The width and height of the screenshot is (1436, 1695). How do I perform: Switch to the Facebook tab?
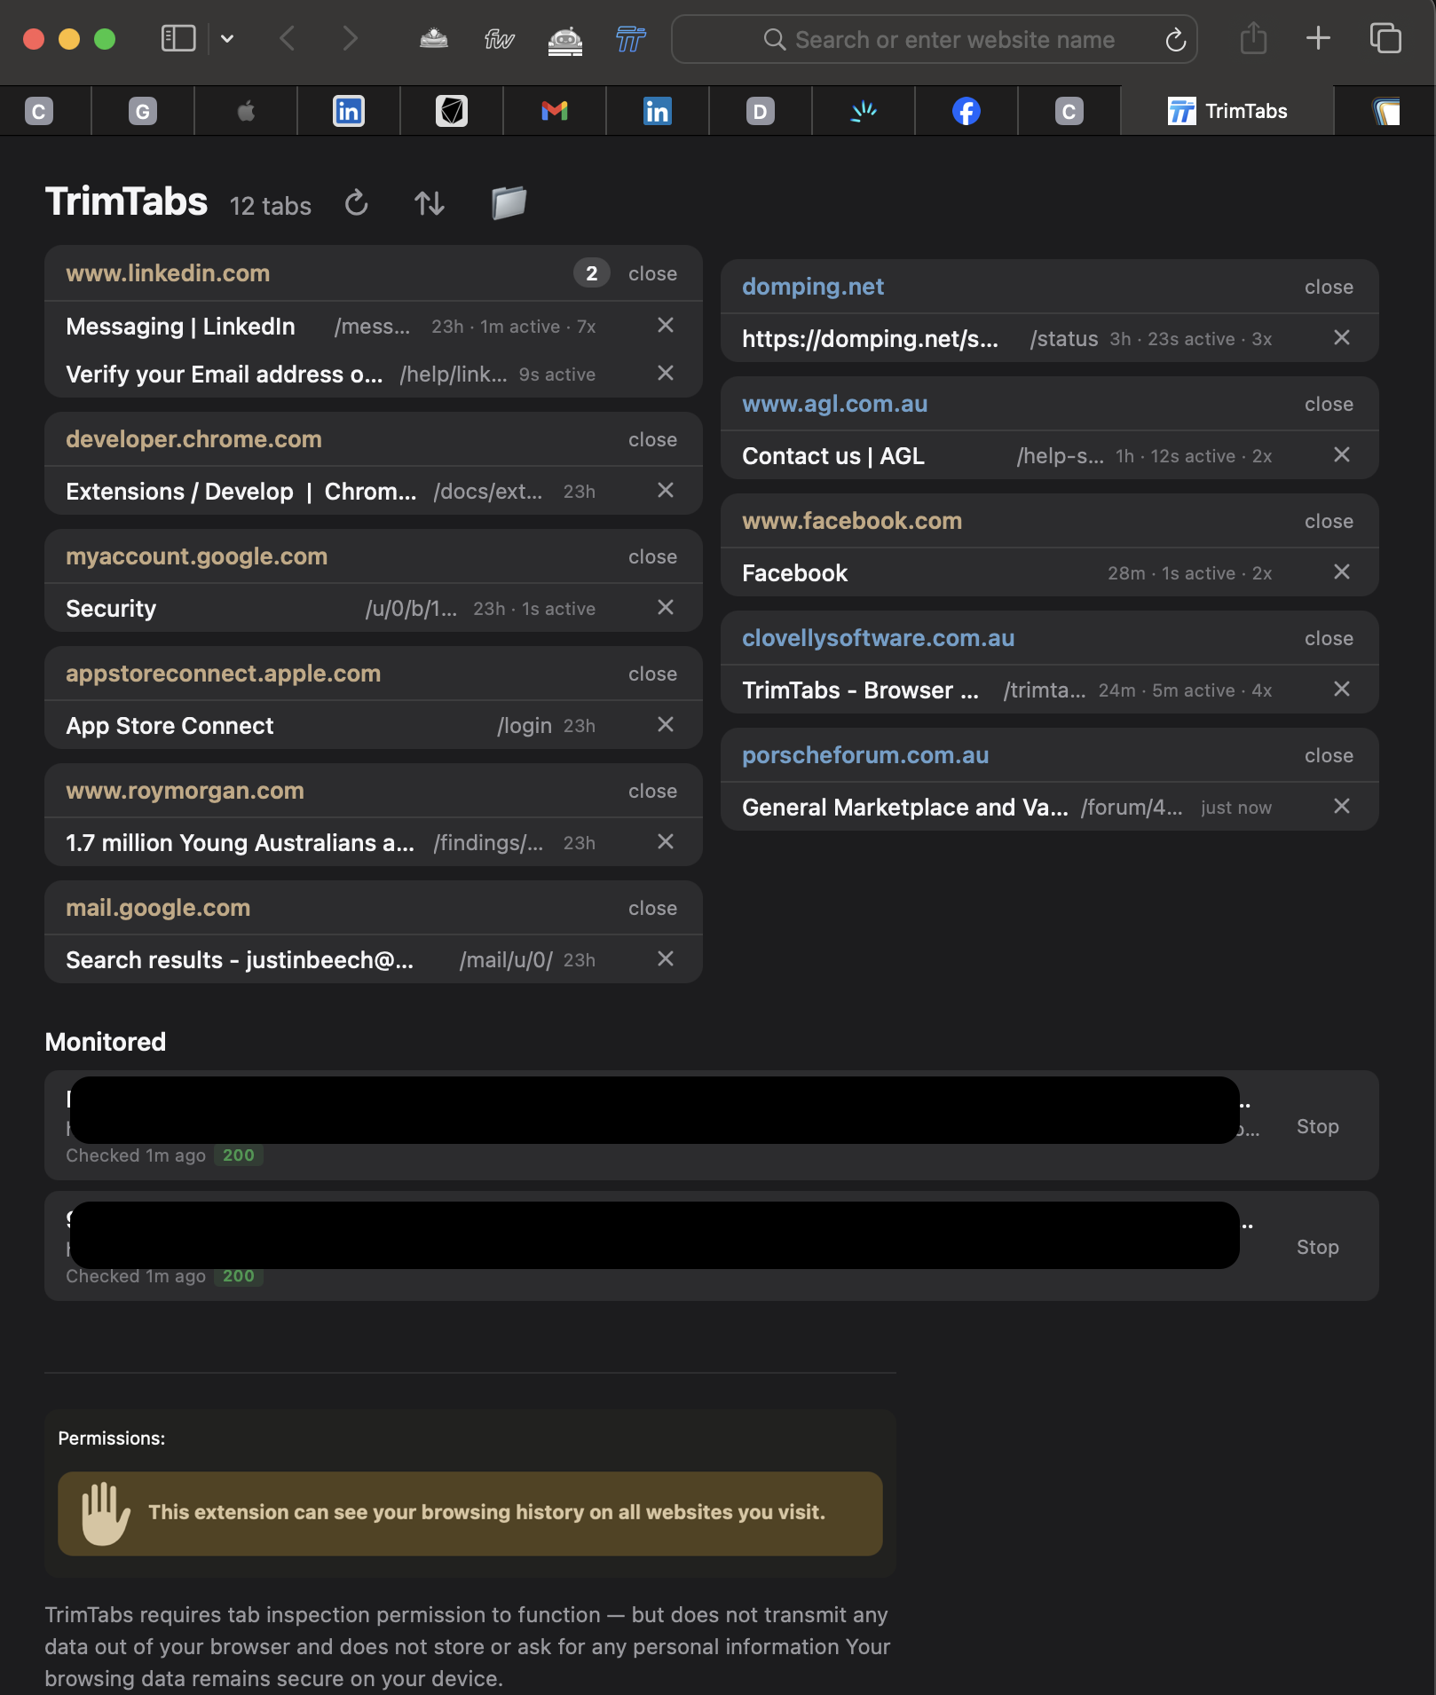(x=967, y=111)
